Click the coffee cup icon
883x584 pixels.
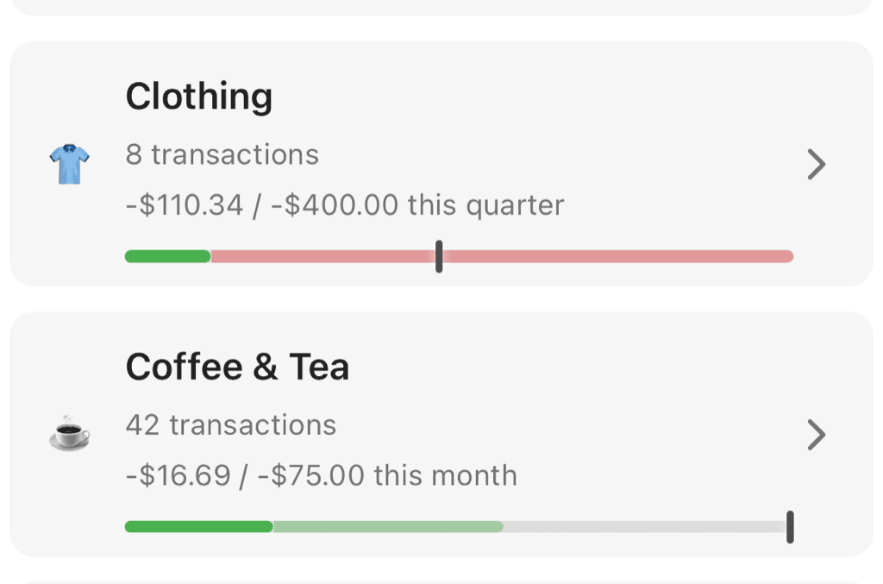69,434
